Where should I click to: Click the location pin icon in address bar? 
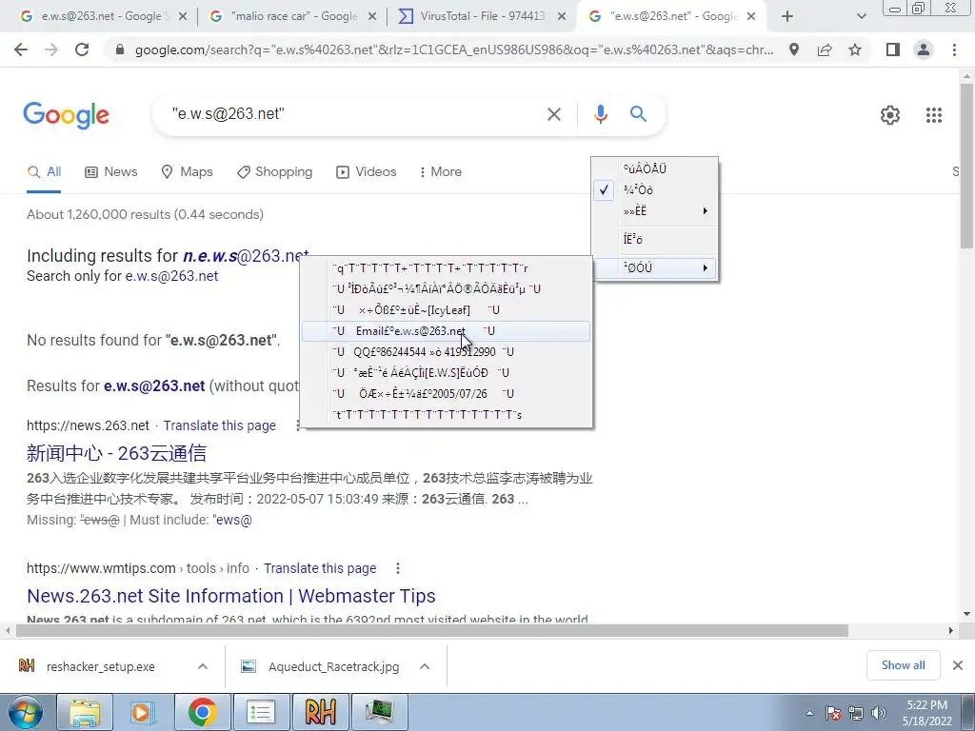pyautogui.click(x=794, y=49)
